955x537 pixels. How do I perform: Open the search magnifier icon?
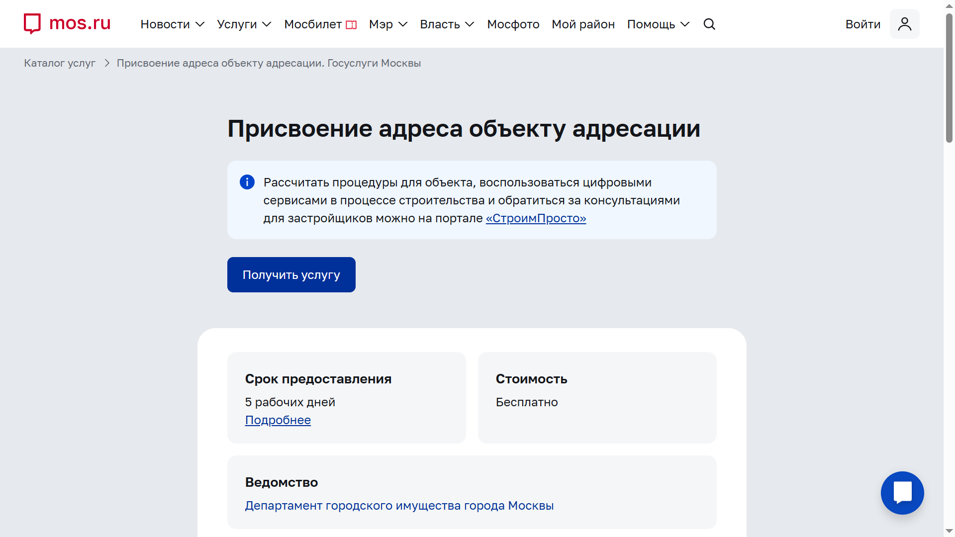(x=709, y=24)
